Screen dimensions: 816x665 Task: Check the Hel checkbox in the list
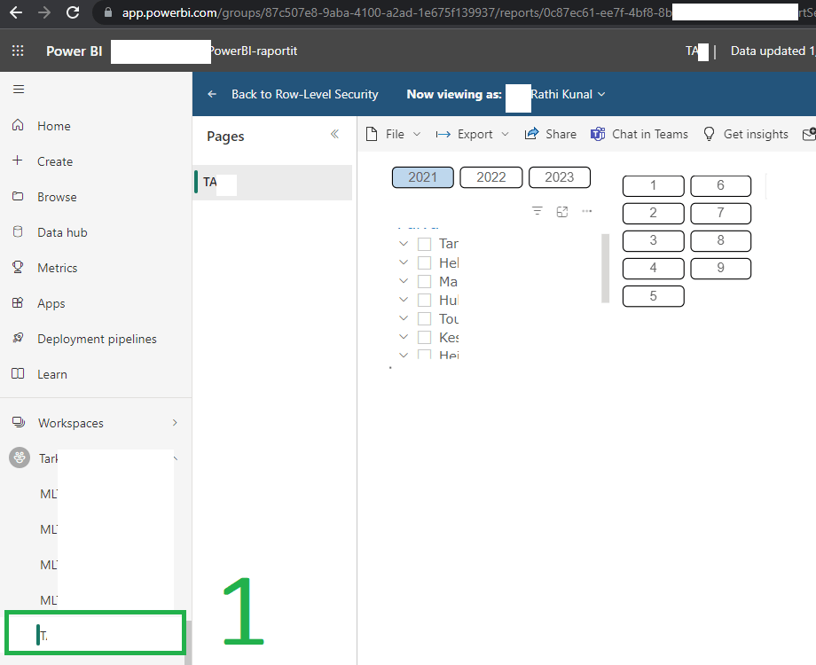click(423, 262)
